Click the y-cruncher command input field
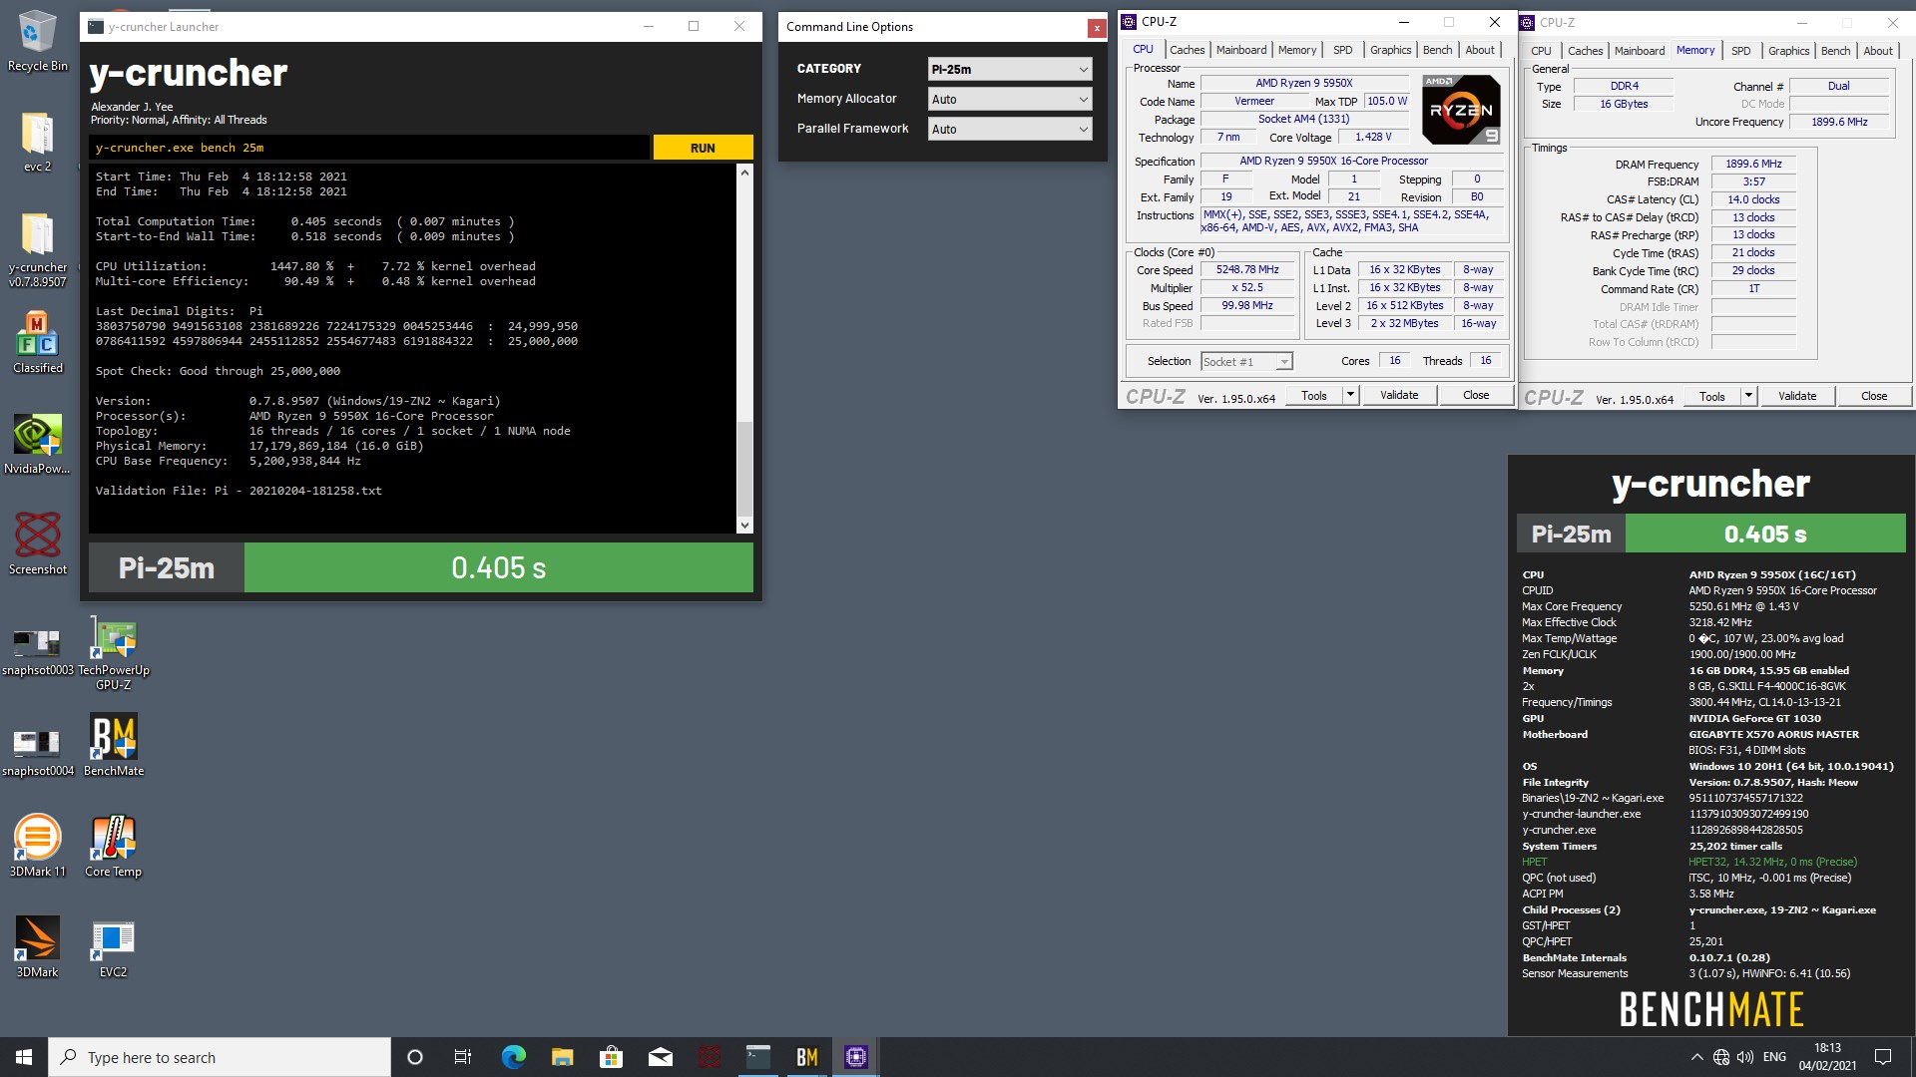The image size is (1916, 1077). click(369, 148)
